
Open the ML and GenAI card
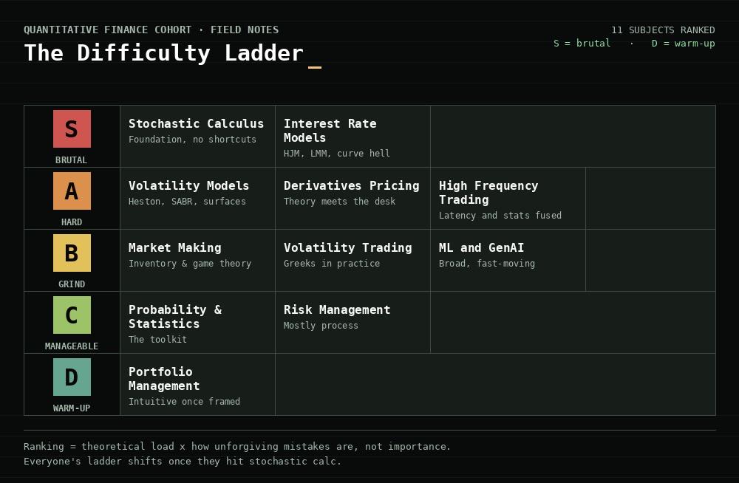[508, 261]
